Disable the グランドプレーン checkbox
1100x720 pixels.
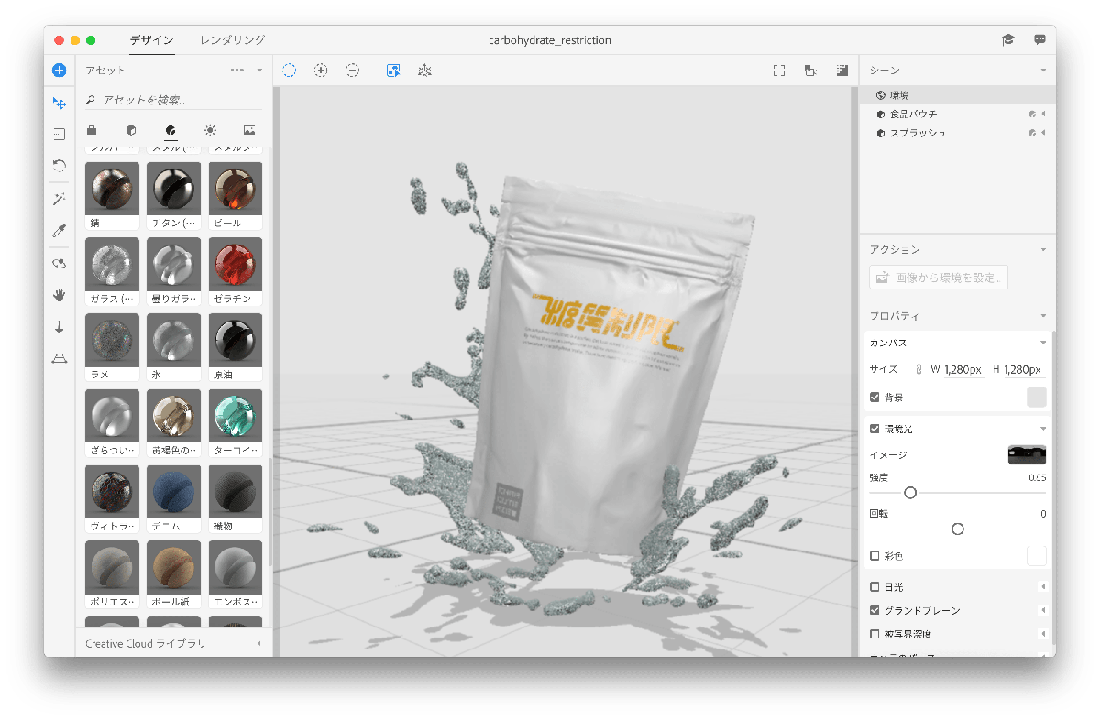coord(874,610)
